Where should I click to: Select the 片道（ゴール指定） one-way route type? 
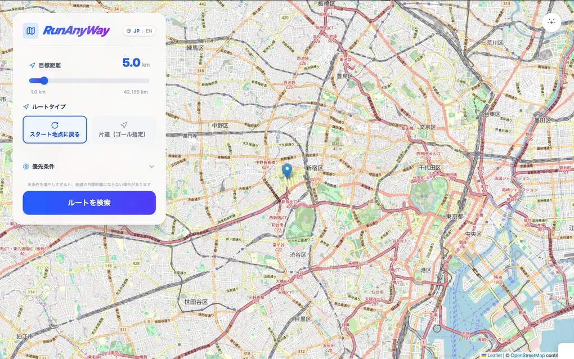pyautogui.click(x=124, y=129)
